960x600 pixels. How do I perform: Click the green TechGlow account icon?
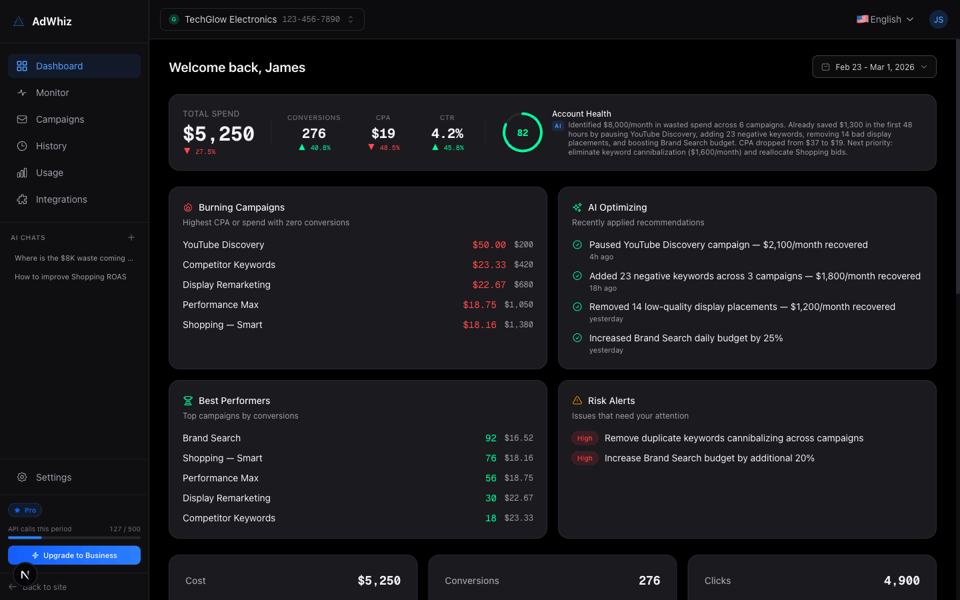(174, 19)
